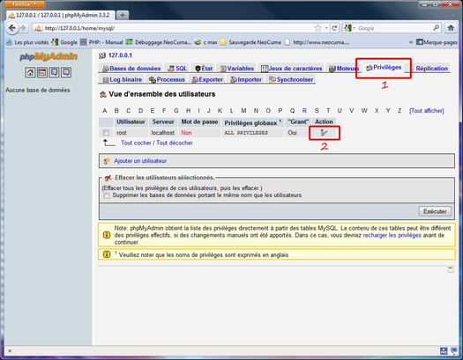Image resolution: width=463 pixels, height=360 pixels.
Task: Enable Supprimer les bases de données checkbox
Action: tap(107, 195)
